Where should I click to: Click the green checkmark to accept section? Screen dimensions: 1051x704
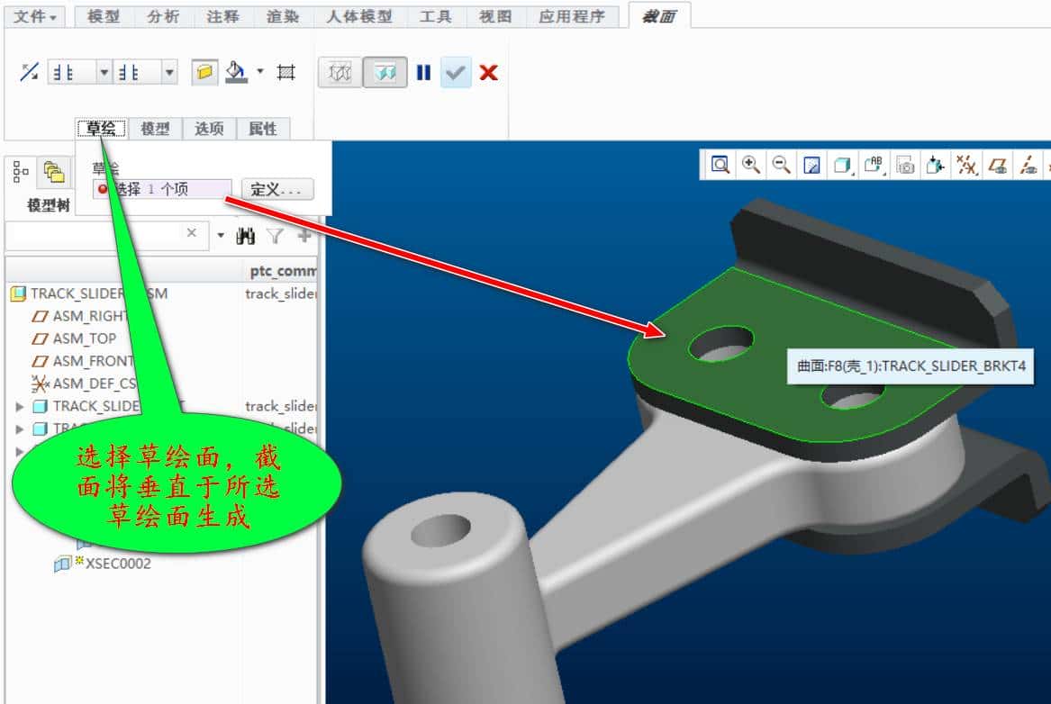pyautogui.click(x=456, y=73)
